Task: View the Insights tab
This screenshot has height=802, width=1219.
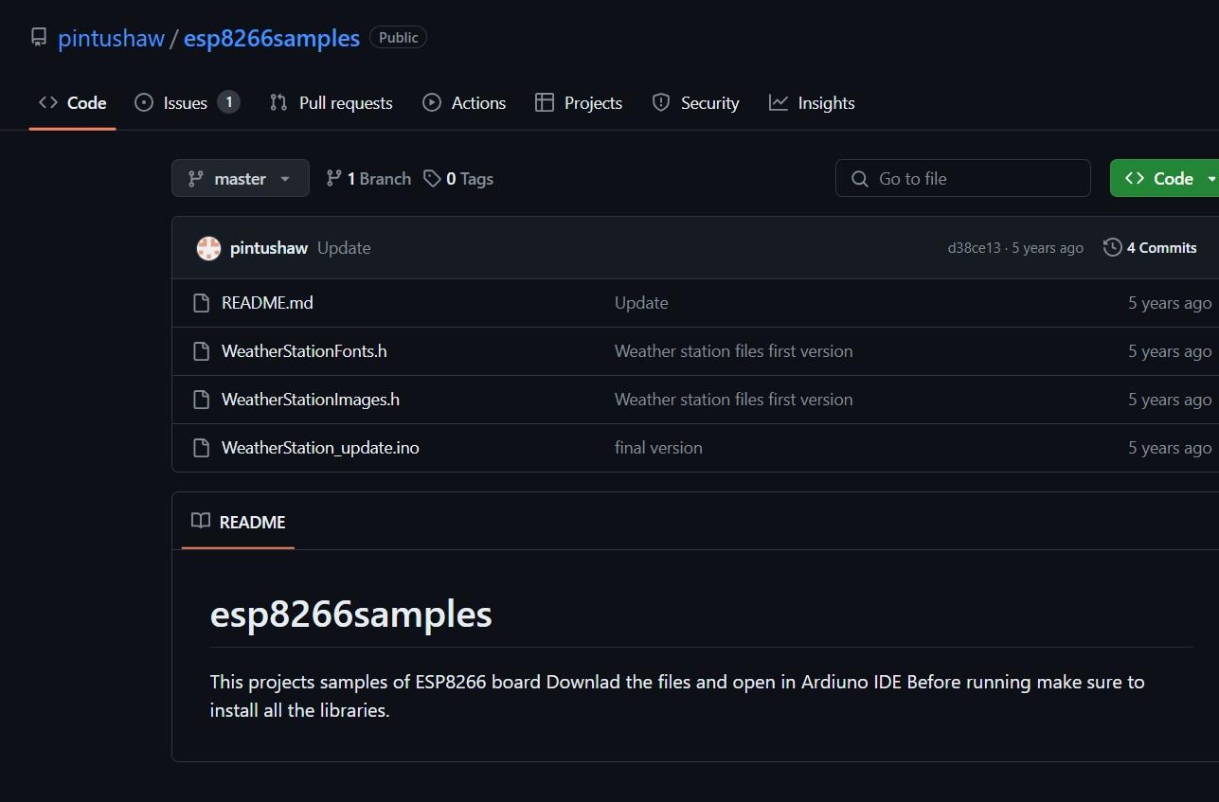Action: 812,102
